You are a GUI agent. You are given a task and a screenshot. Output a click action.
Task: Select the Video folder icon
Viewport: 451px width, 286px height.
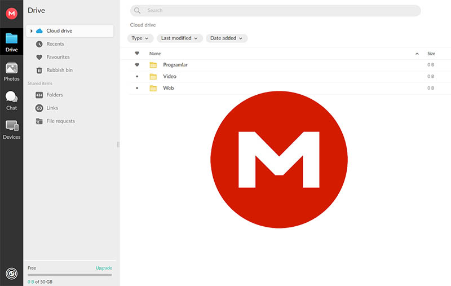point(153,77)
